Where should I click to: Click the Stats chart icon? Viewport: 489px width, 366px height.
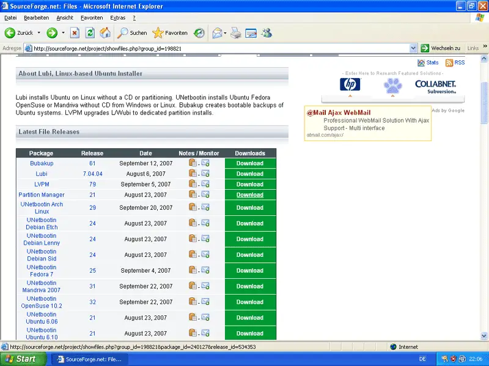pyautogui.click(x=421, y=63)
